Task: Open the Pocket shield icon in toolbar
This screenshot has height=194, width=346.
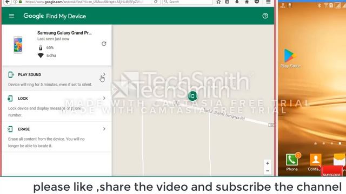Action: point(257,2)
